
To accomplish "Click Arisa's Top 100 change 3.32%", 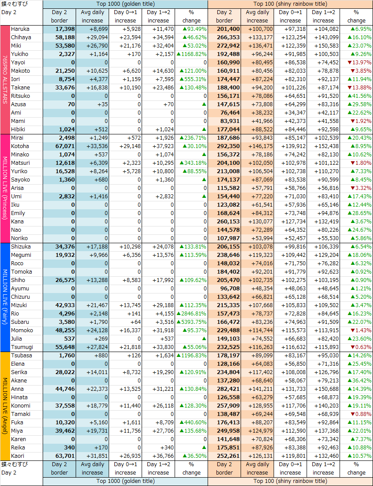I will tap(356, 188).
